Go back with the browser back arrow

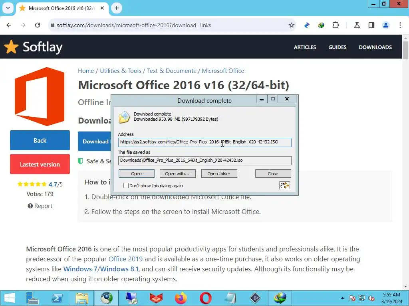[9, 25]
